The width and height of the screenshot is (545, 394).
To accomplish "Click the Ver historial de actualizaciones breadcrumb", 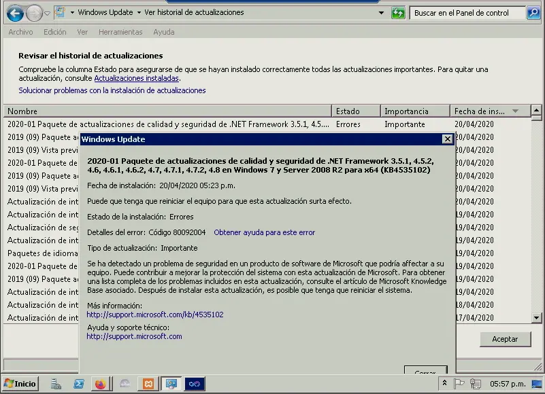I will click(x=194, y=12).
